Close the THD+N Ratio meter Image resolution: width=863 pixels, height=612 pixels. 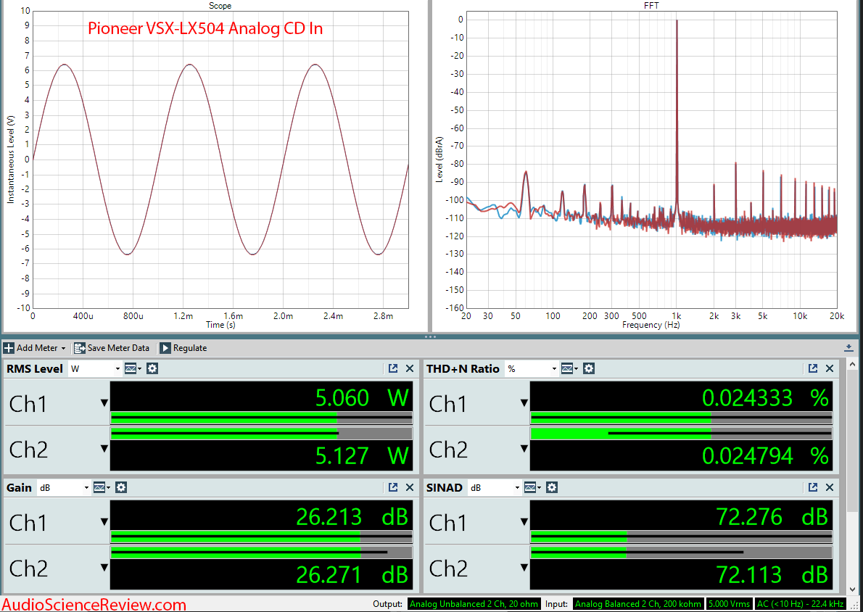(830, 369)
